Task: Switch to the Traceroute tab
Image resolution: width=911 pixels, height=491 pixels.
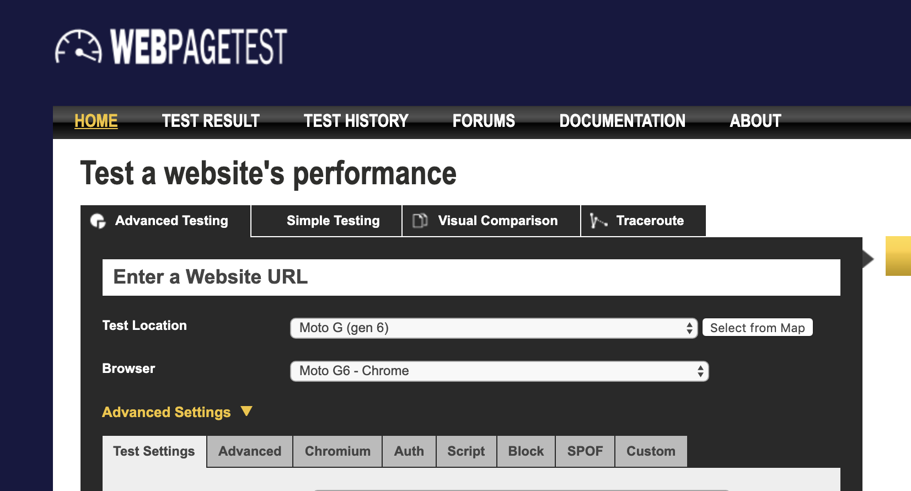Action: (644, 221)
